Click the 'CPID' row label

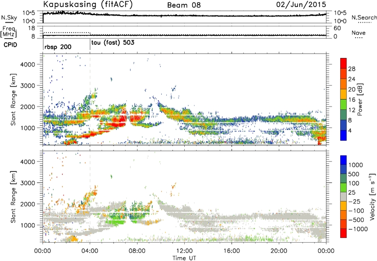coord(10,45)
